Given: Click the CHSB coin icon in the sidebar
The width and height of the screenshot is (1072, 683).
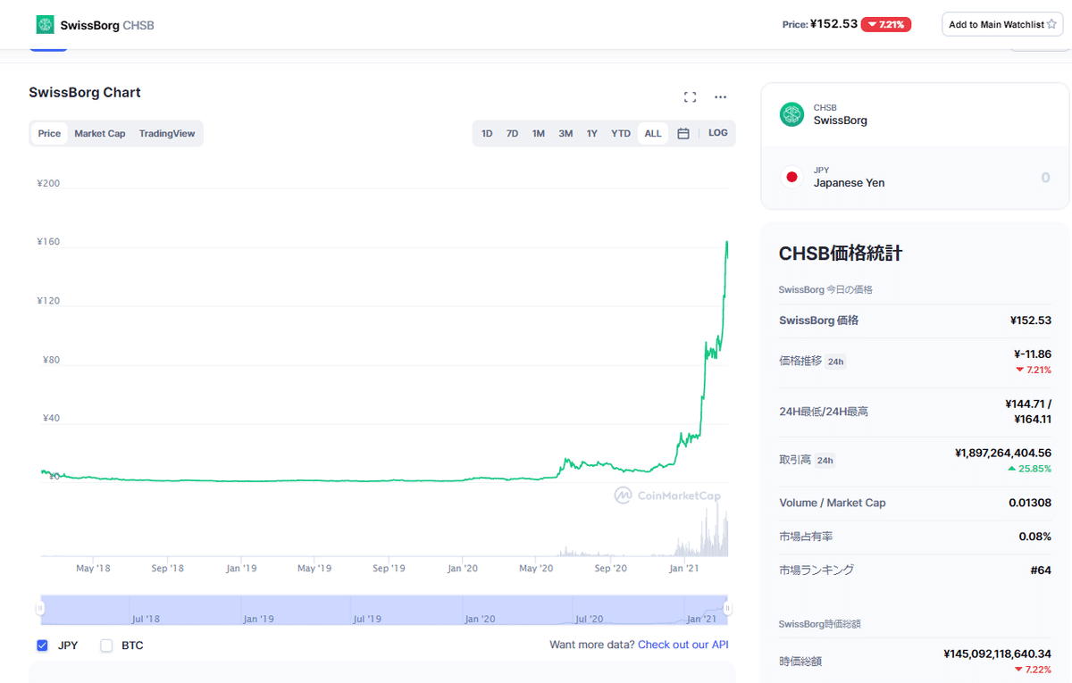Looking at the screenshot, I should tap(791, 114).
